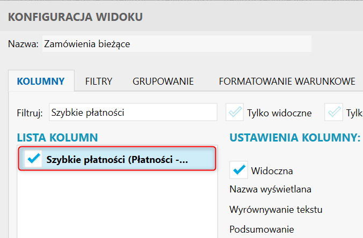This screenshot has width=363, height=238.
Task: Select the Szybkie płatności row in column list
Action: pos(124,159)
